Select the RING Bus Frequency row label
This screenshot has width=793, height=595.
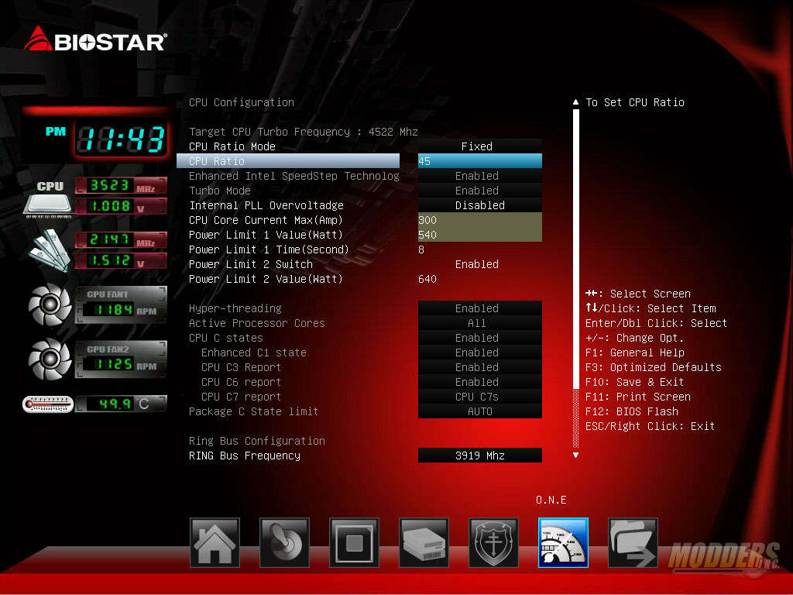(x=244, y=456)
